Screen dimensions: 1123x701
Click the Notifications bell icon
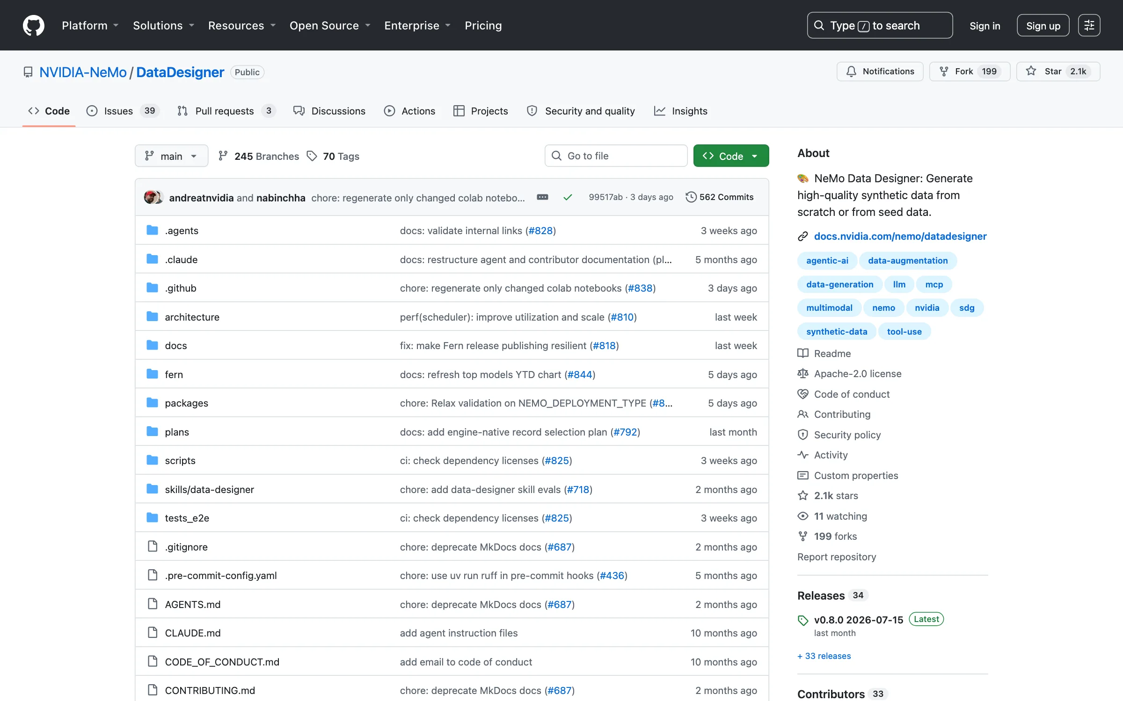click(851, 72)
